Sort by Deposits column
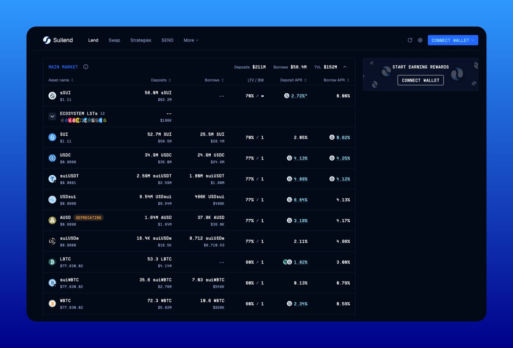The image size is (513, 348). tap(161, 80)
